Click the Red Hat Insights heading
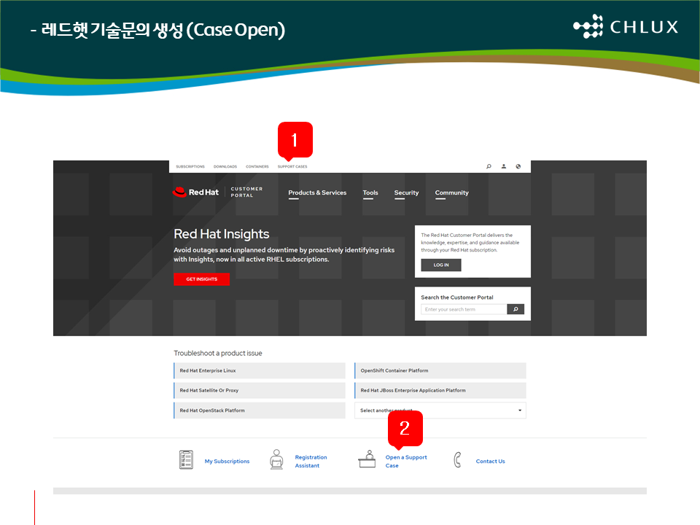Image resolution: width=700 pixels, height=525 pixels. coord(222,234)
